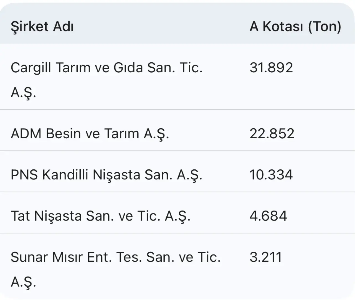Select the PNS Kandilli Nişasta San. A.Ş. cell
The image size is (355, 300).
point(106,175)
